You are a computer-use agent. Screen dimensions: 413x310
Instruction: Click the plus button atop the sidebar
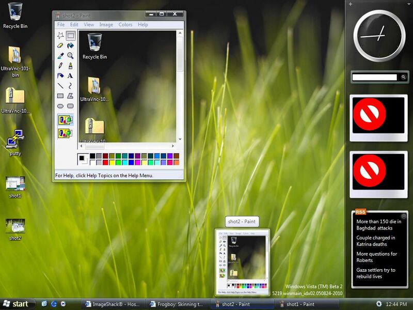pos(351,4)
